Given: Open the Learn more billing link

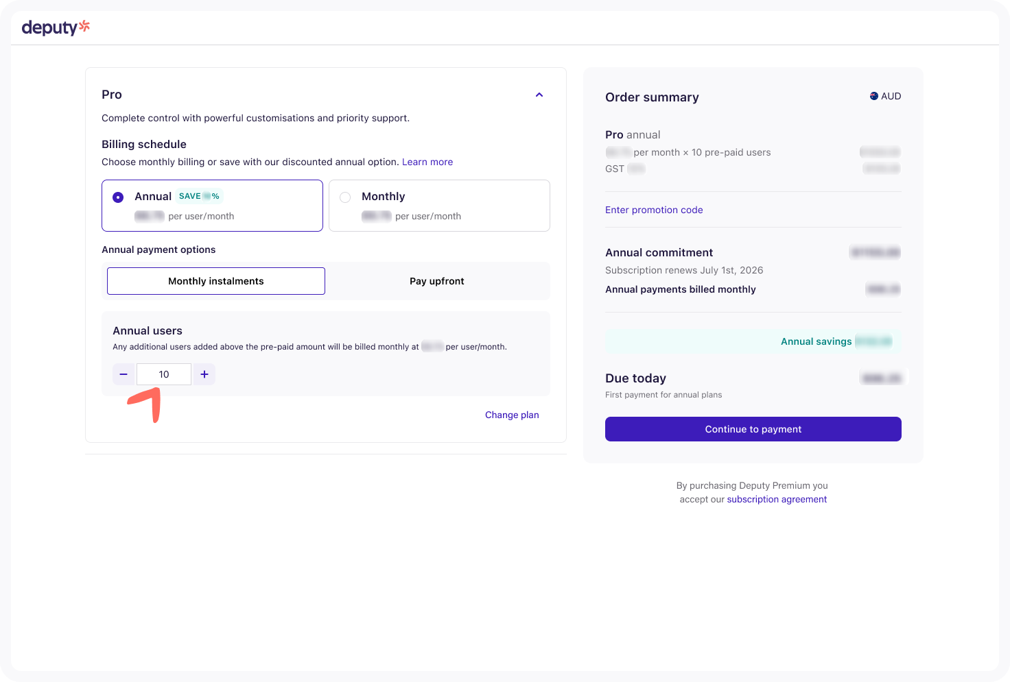Looking at the screenshot, I should click(427, 162).
